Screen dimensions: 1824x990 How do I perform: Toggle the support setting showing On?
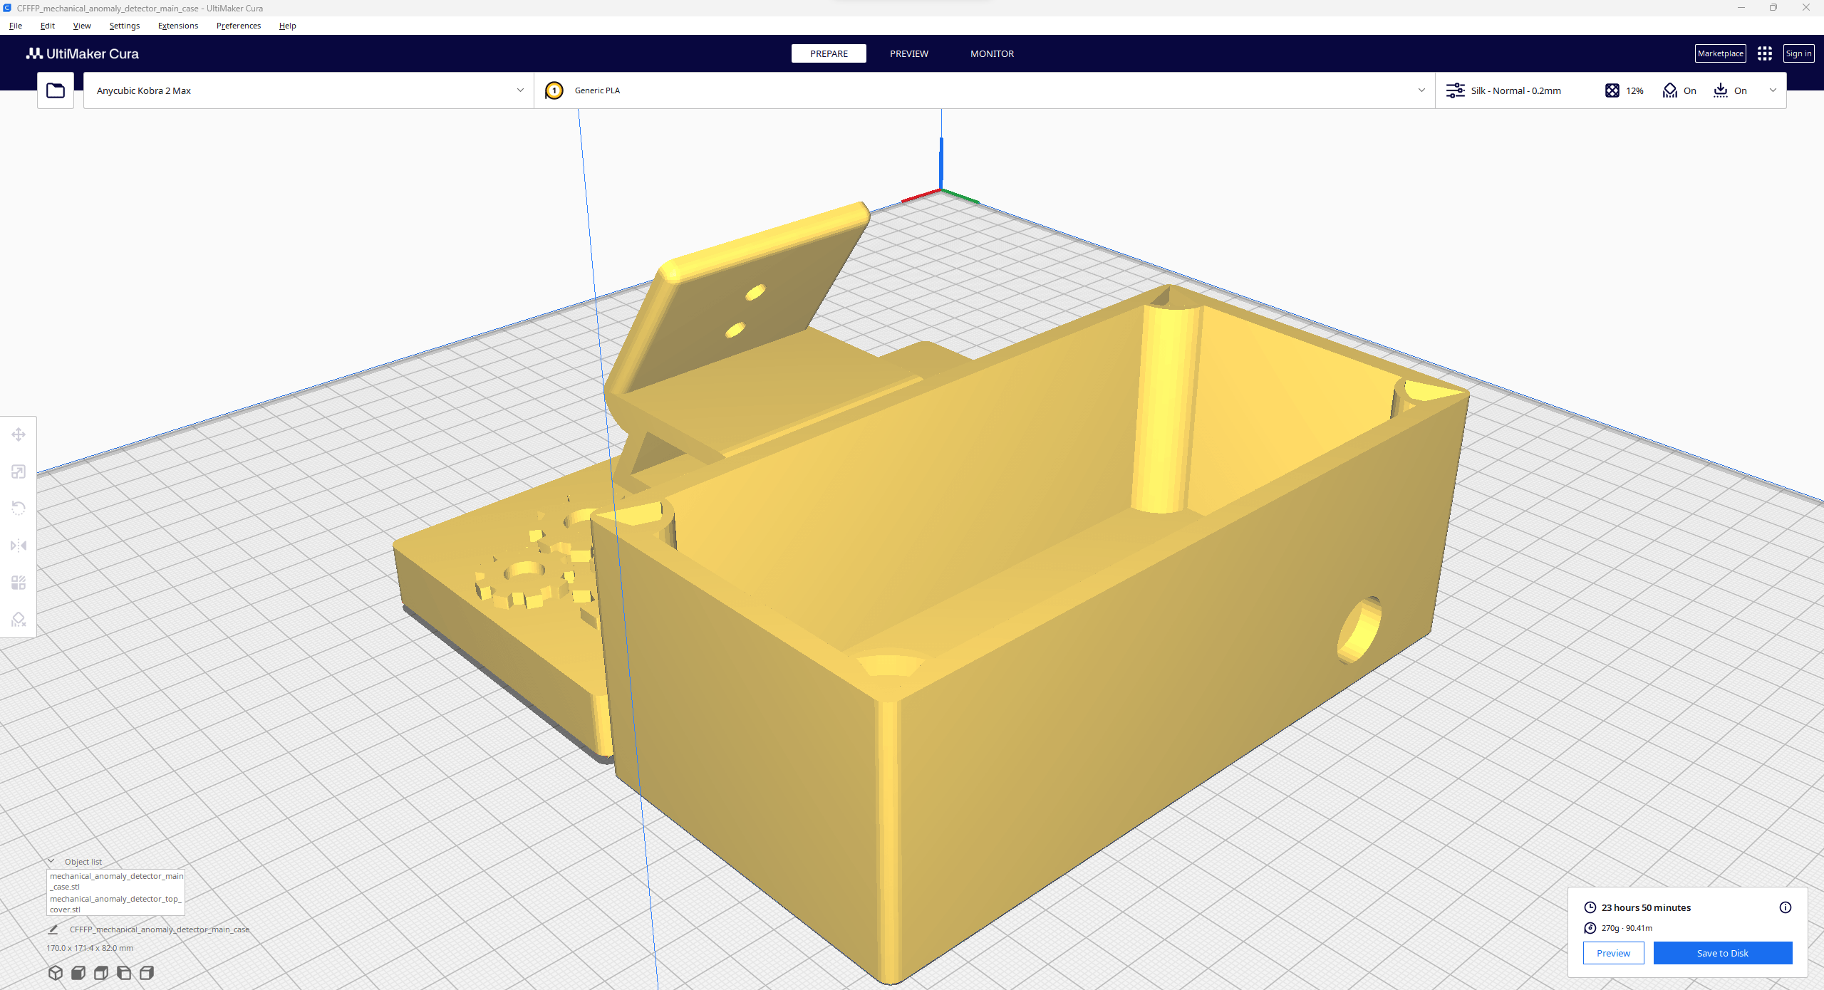[1679, 90]
